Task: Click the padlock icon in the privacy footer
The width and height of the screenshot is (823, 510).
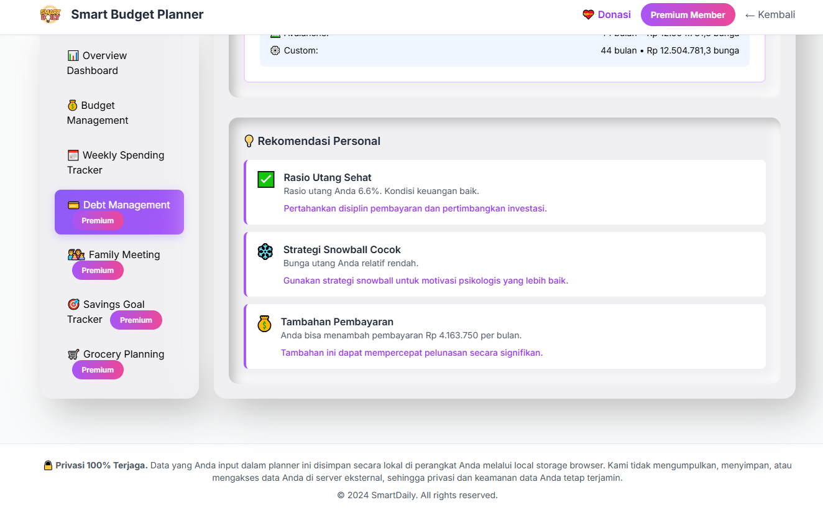Action: 48,465
